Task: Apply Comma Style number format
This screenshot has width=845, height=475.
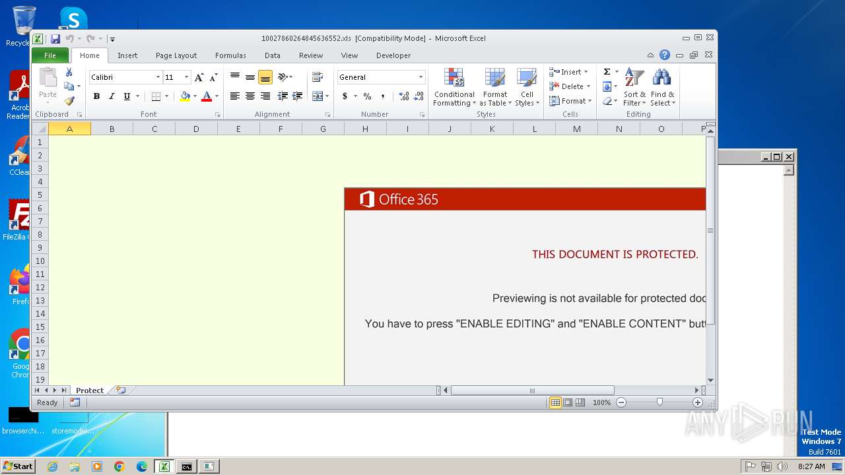Action: (382, 96)
